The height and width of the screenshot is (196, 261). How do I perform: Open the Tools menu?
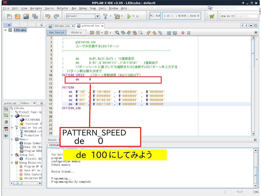click(102, 8)
